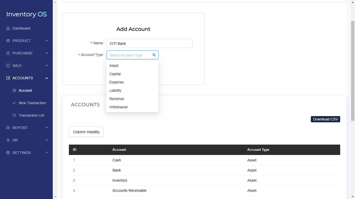The height and width of the screenshot is (199, 355).
Task: Open account ID 3 link
Action: click(74, 180)
